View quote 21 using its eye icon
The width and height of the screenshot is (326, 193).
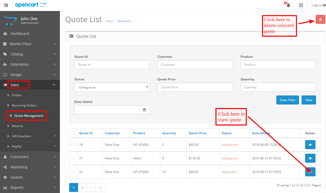pos(310,158)
